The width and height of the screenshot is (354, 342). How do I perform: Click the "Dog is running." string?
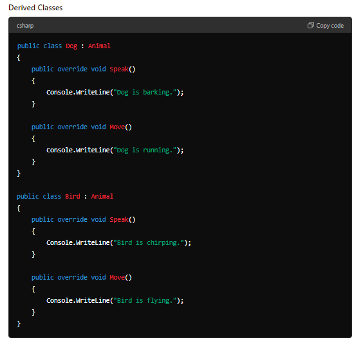pos(145,150)
